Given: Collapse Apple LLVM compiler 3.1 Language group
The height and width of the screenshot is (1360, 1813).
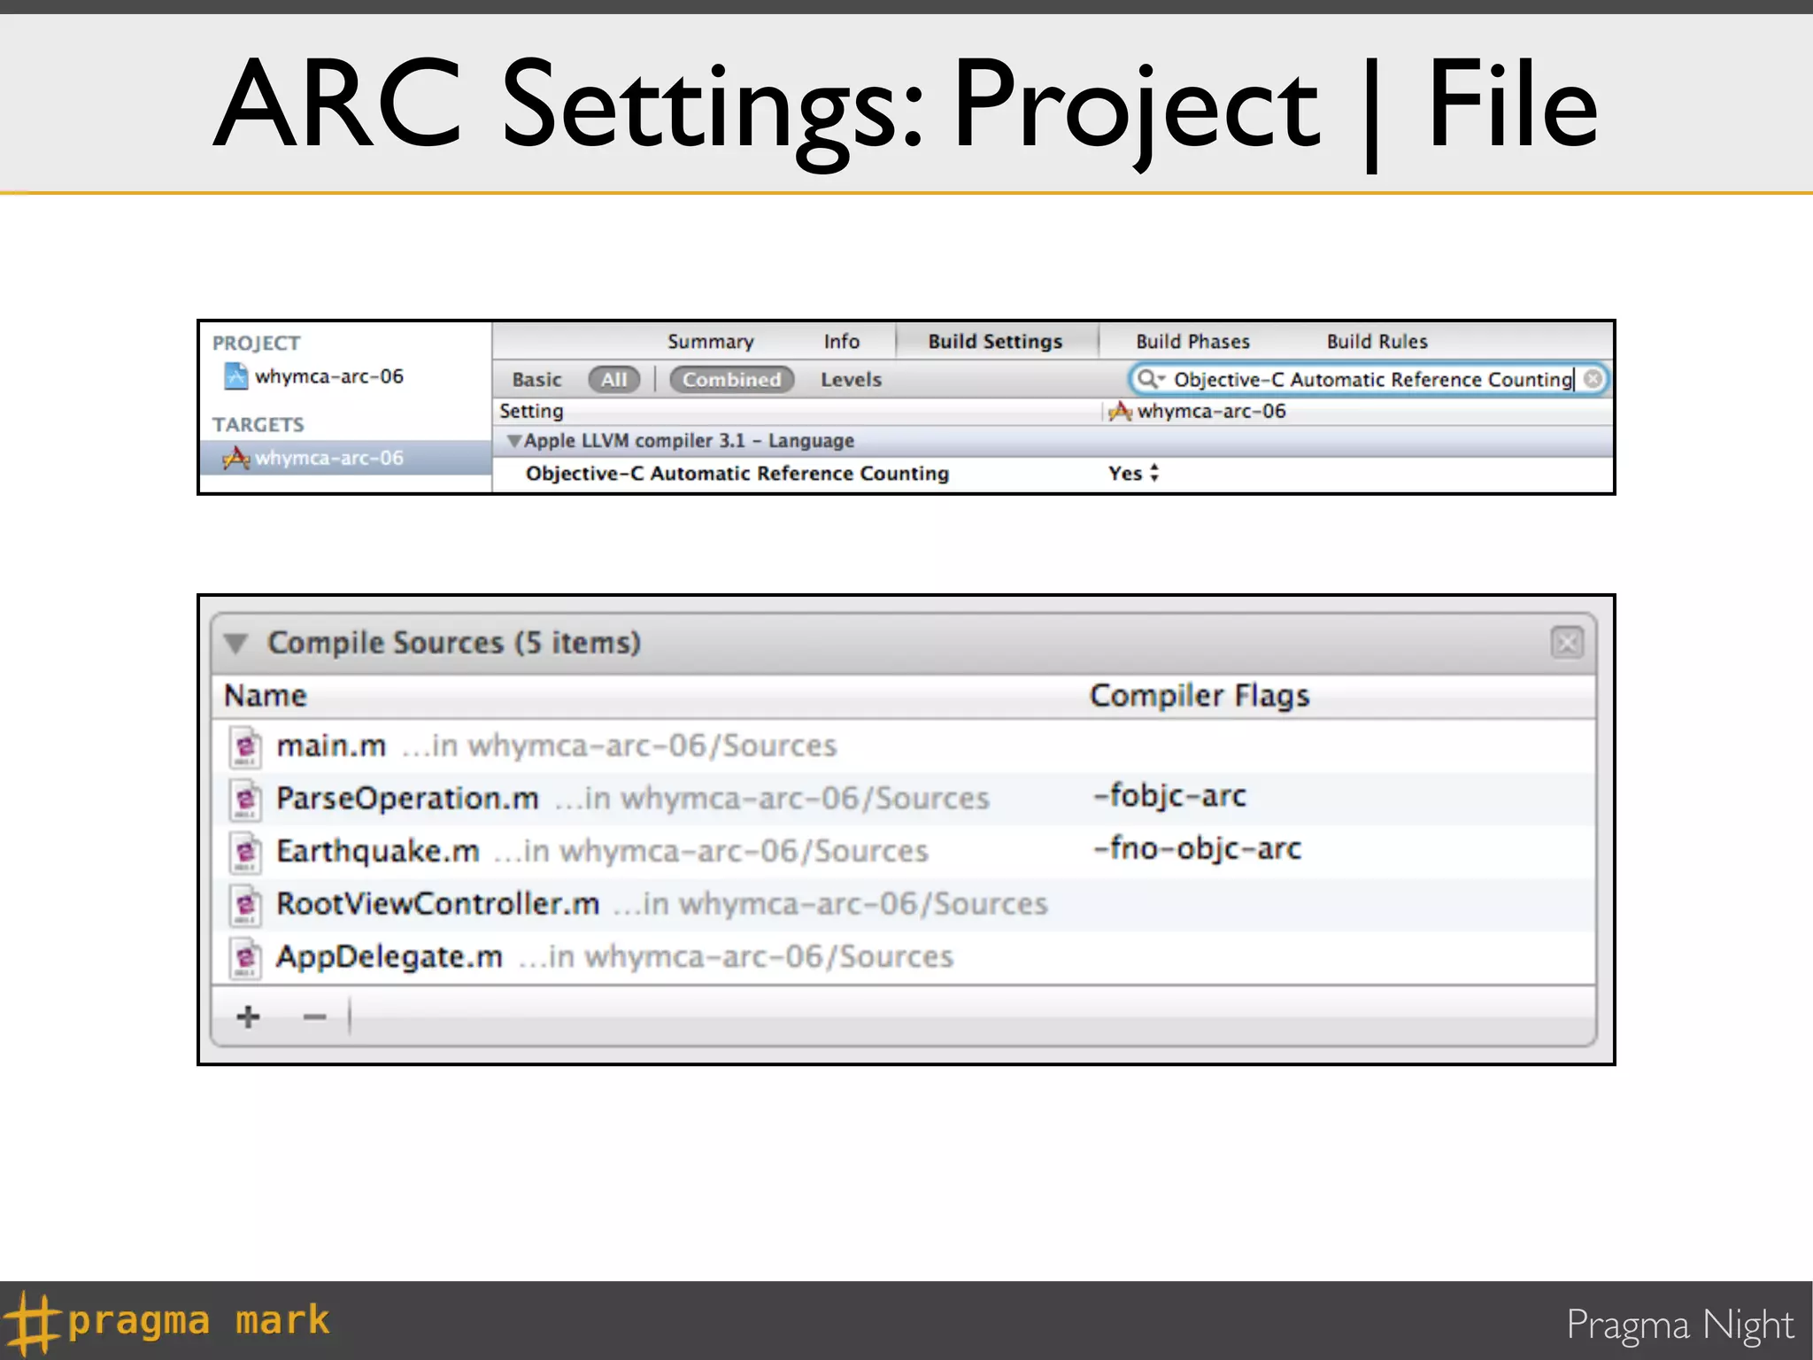Looking at the screenshot, I should (513, 441).
